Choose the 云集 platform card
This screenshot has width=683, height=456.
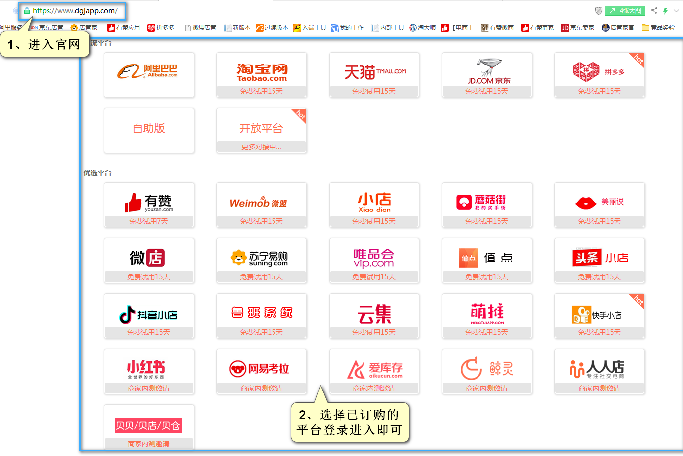(x=374, y=316)
